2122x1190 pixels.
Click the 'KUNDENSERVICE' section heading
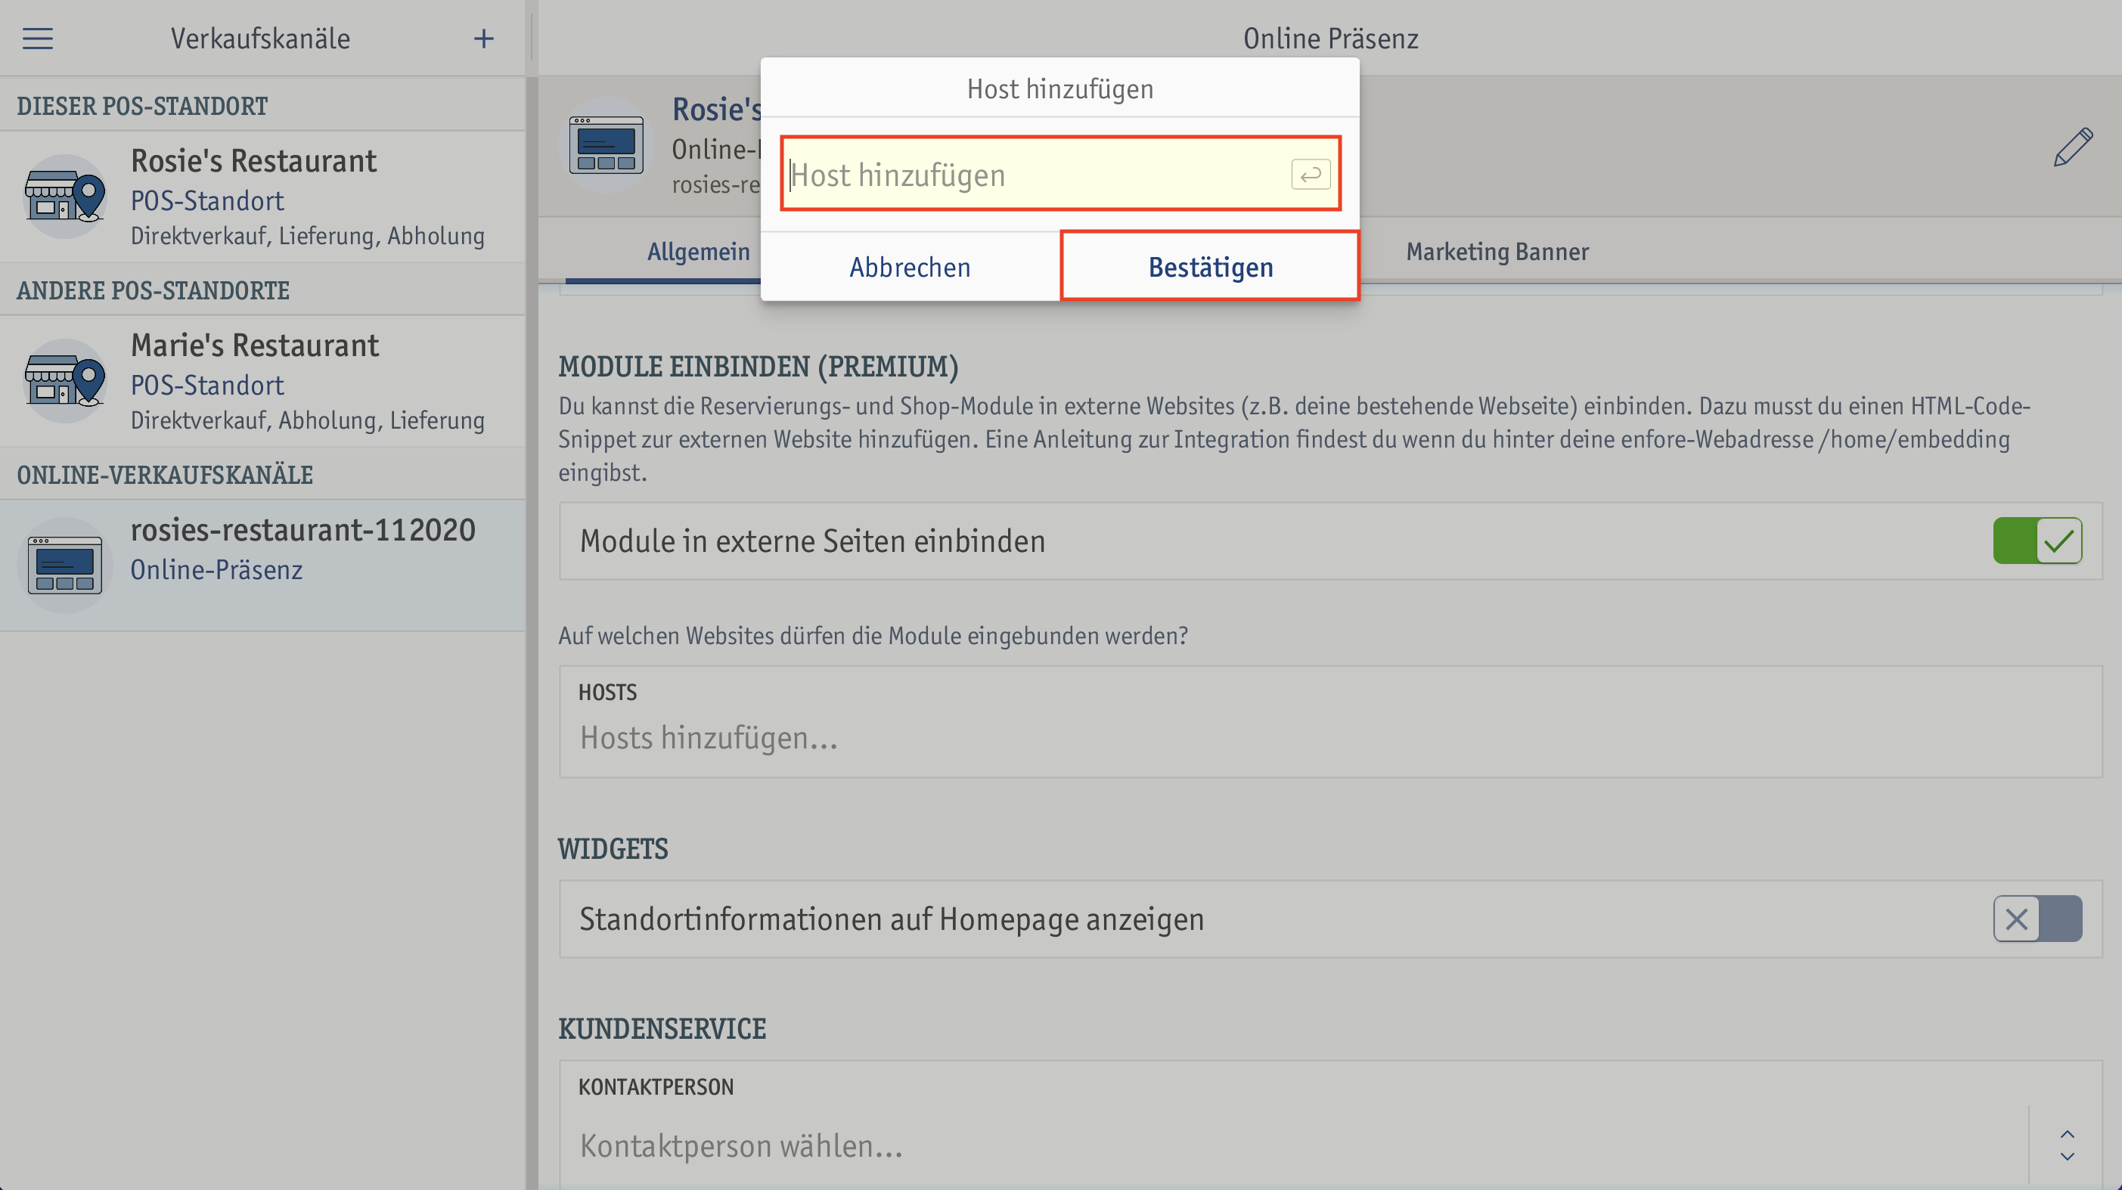pyautogui.click(x=662, y=1030)
